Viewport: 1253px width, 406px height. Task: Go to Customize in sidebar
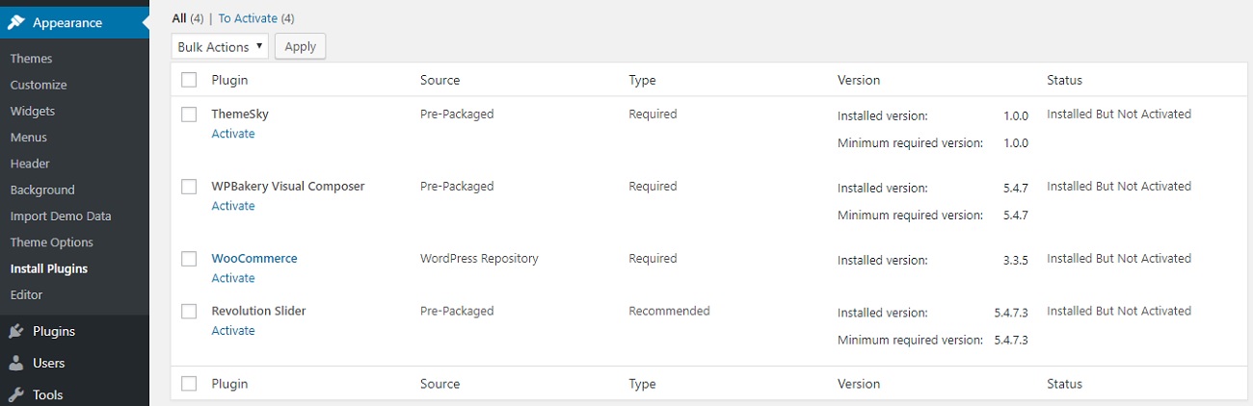tap(39, 85)
